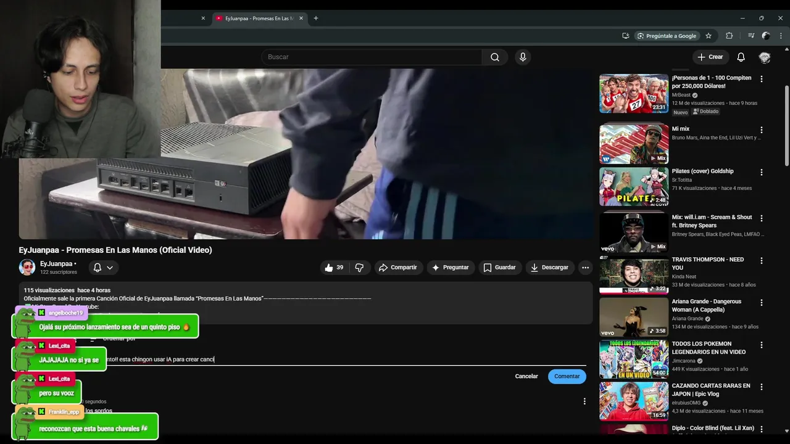Dislike the video with thumbs down
790x444 pixels.
coord(359,268)
